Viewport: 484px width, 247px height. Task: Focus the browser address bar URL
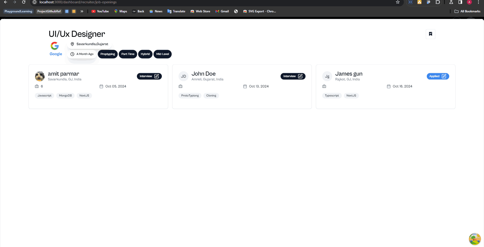pos(78,2)
